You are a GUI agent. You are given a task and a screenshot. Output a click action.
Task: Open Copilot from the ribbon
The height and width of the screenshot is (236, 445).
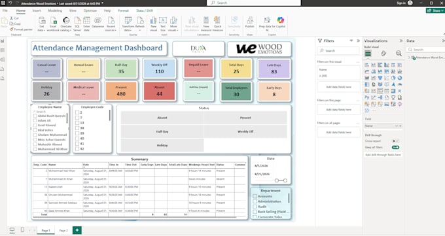[280, 22]
